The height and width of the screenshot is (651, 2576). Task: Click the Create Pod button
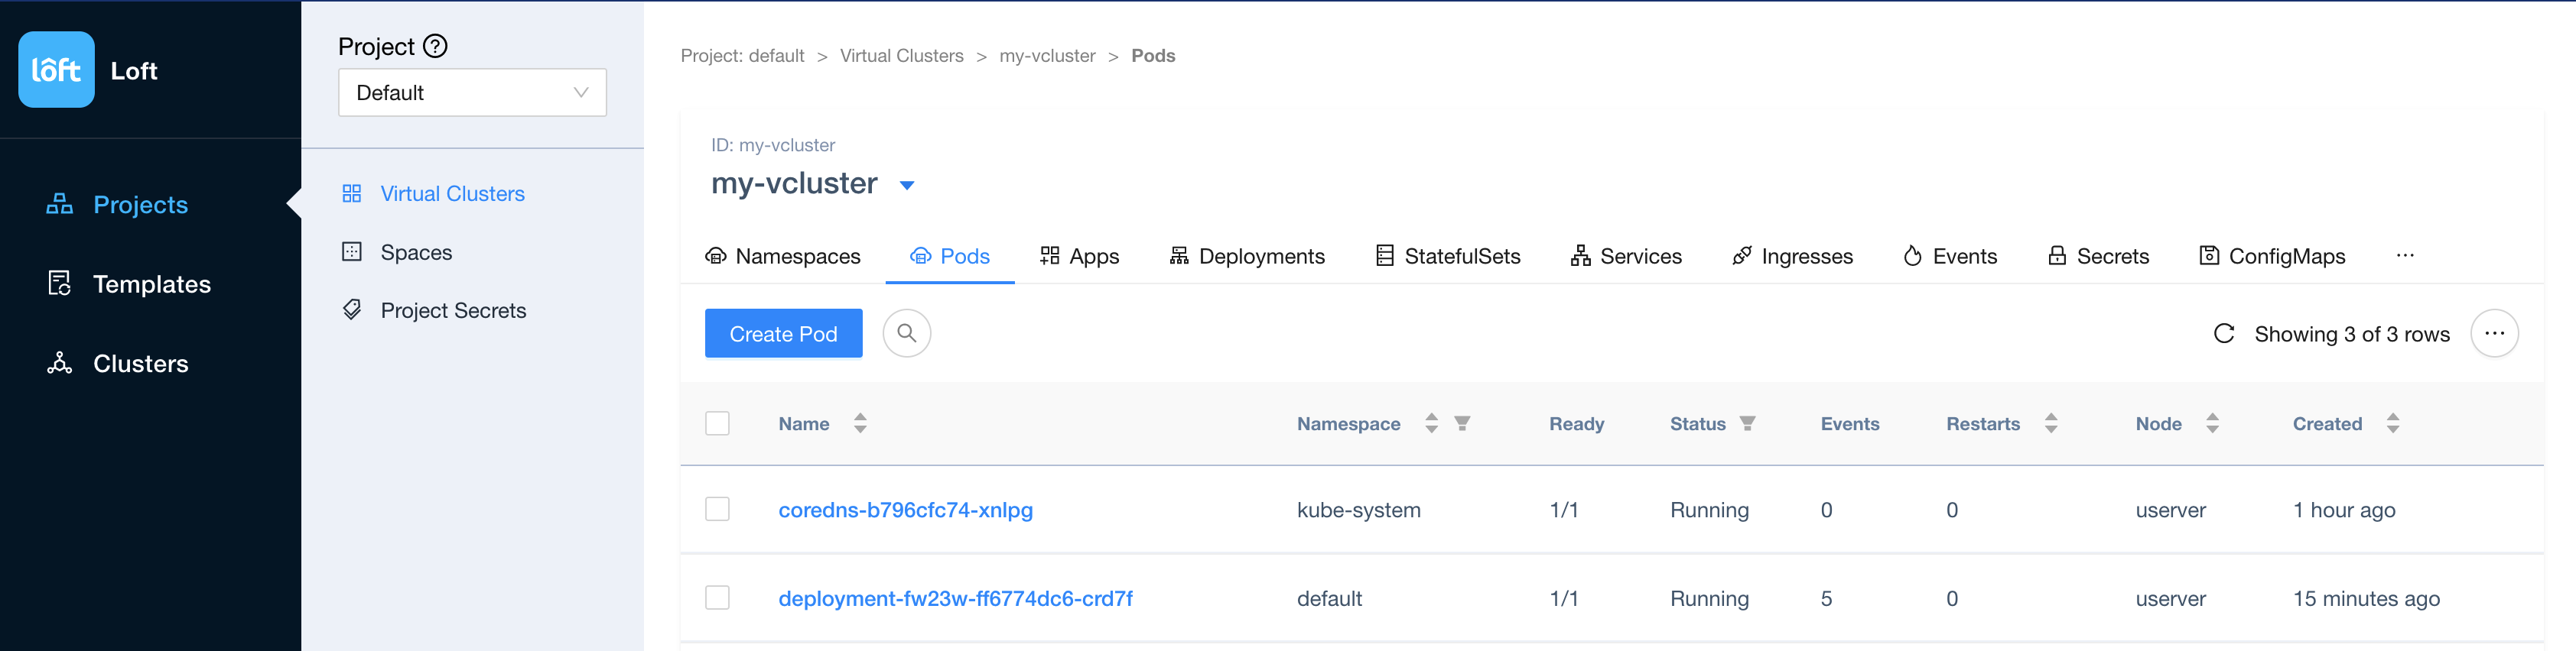click(783, 333)
